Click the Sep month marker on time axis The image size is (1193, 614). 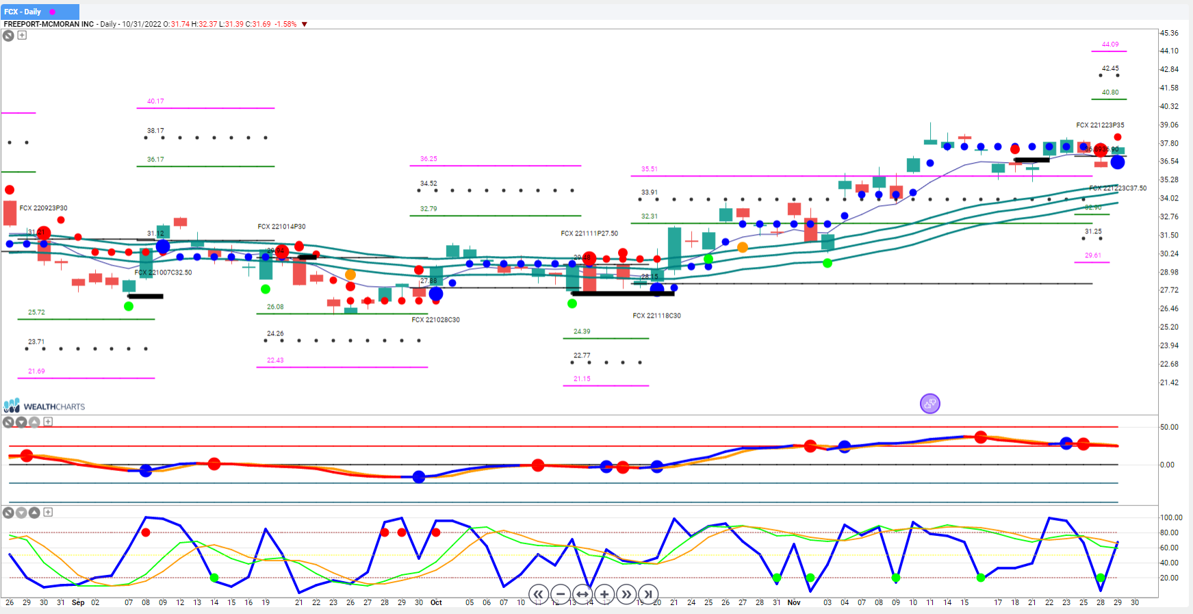pyautogui.click(x=78, y=603)
